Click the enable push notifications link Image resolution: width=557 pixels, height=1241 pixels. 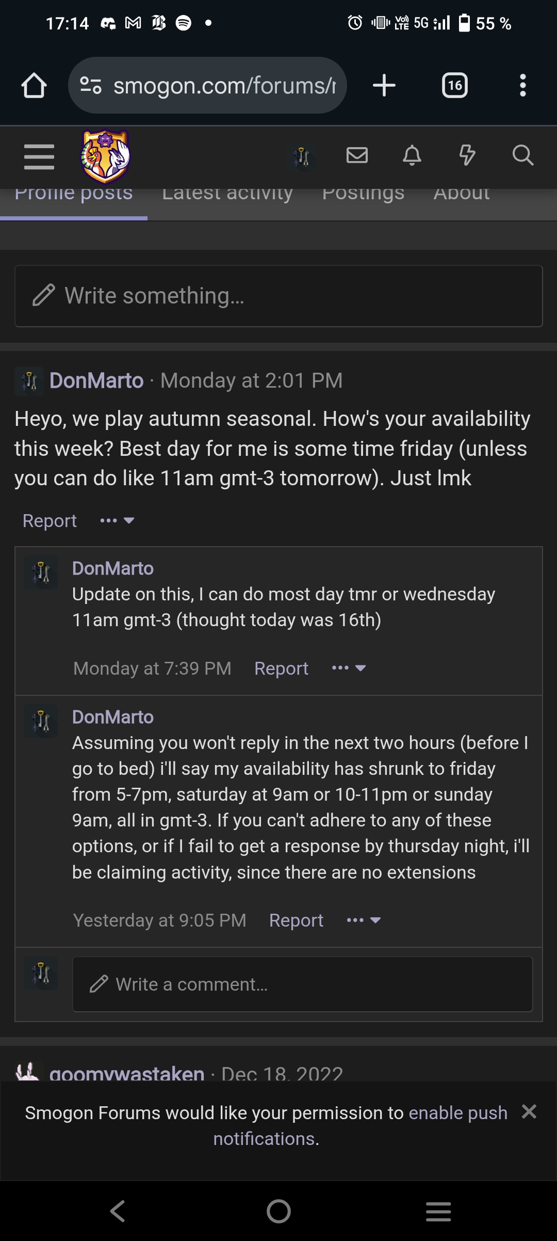coord(457,1113)
